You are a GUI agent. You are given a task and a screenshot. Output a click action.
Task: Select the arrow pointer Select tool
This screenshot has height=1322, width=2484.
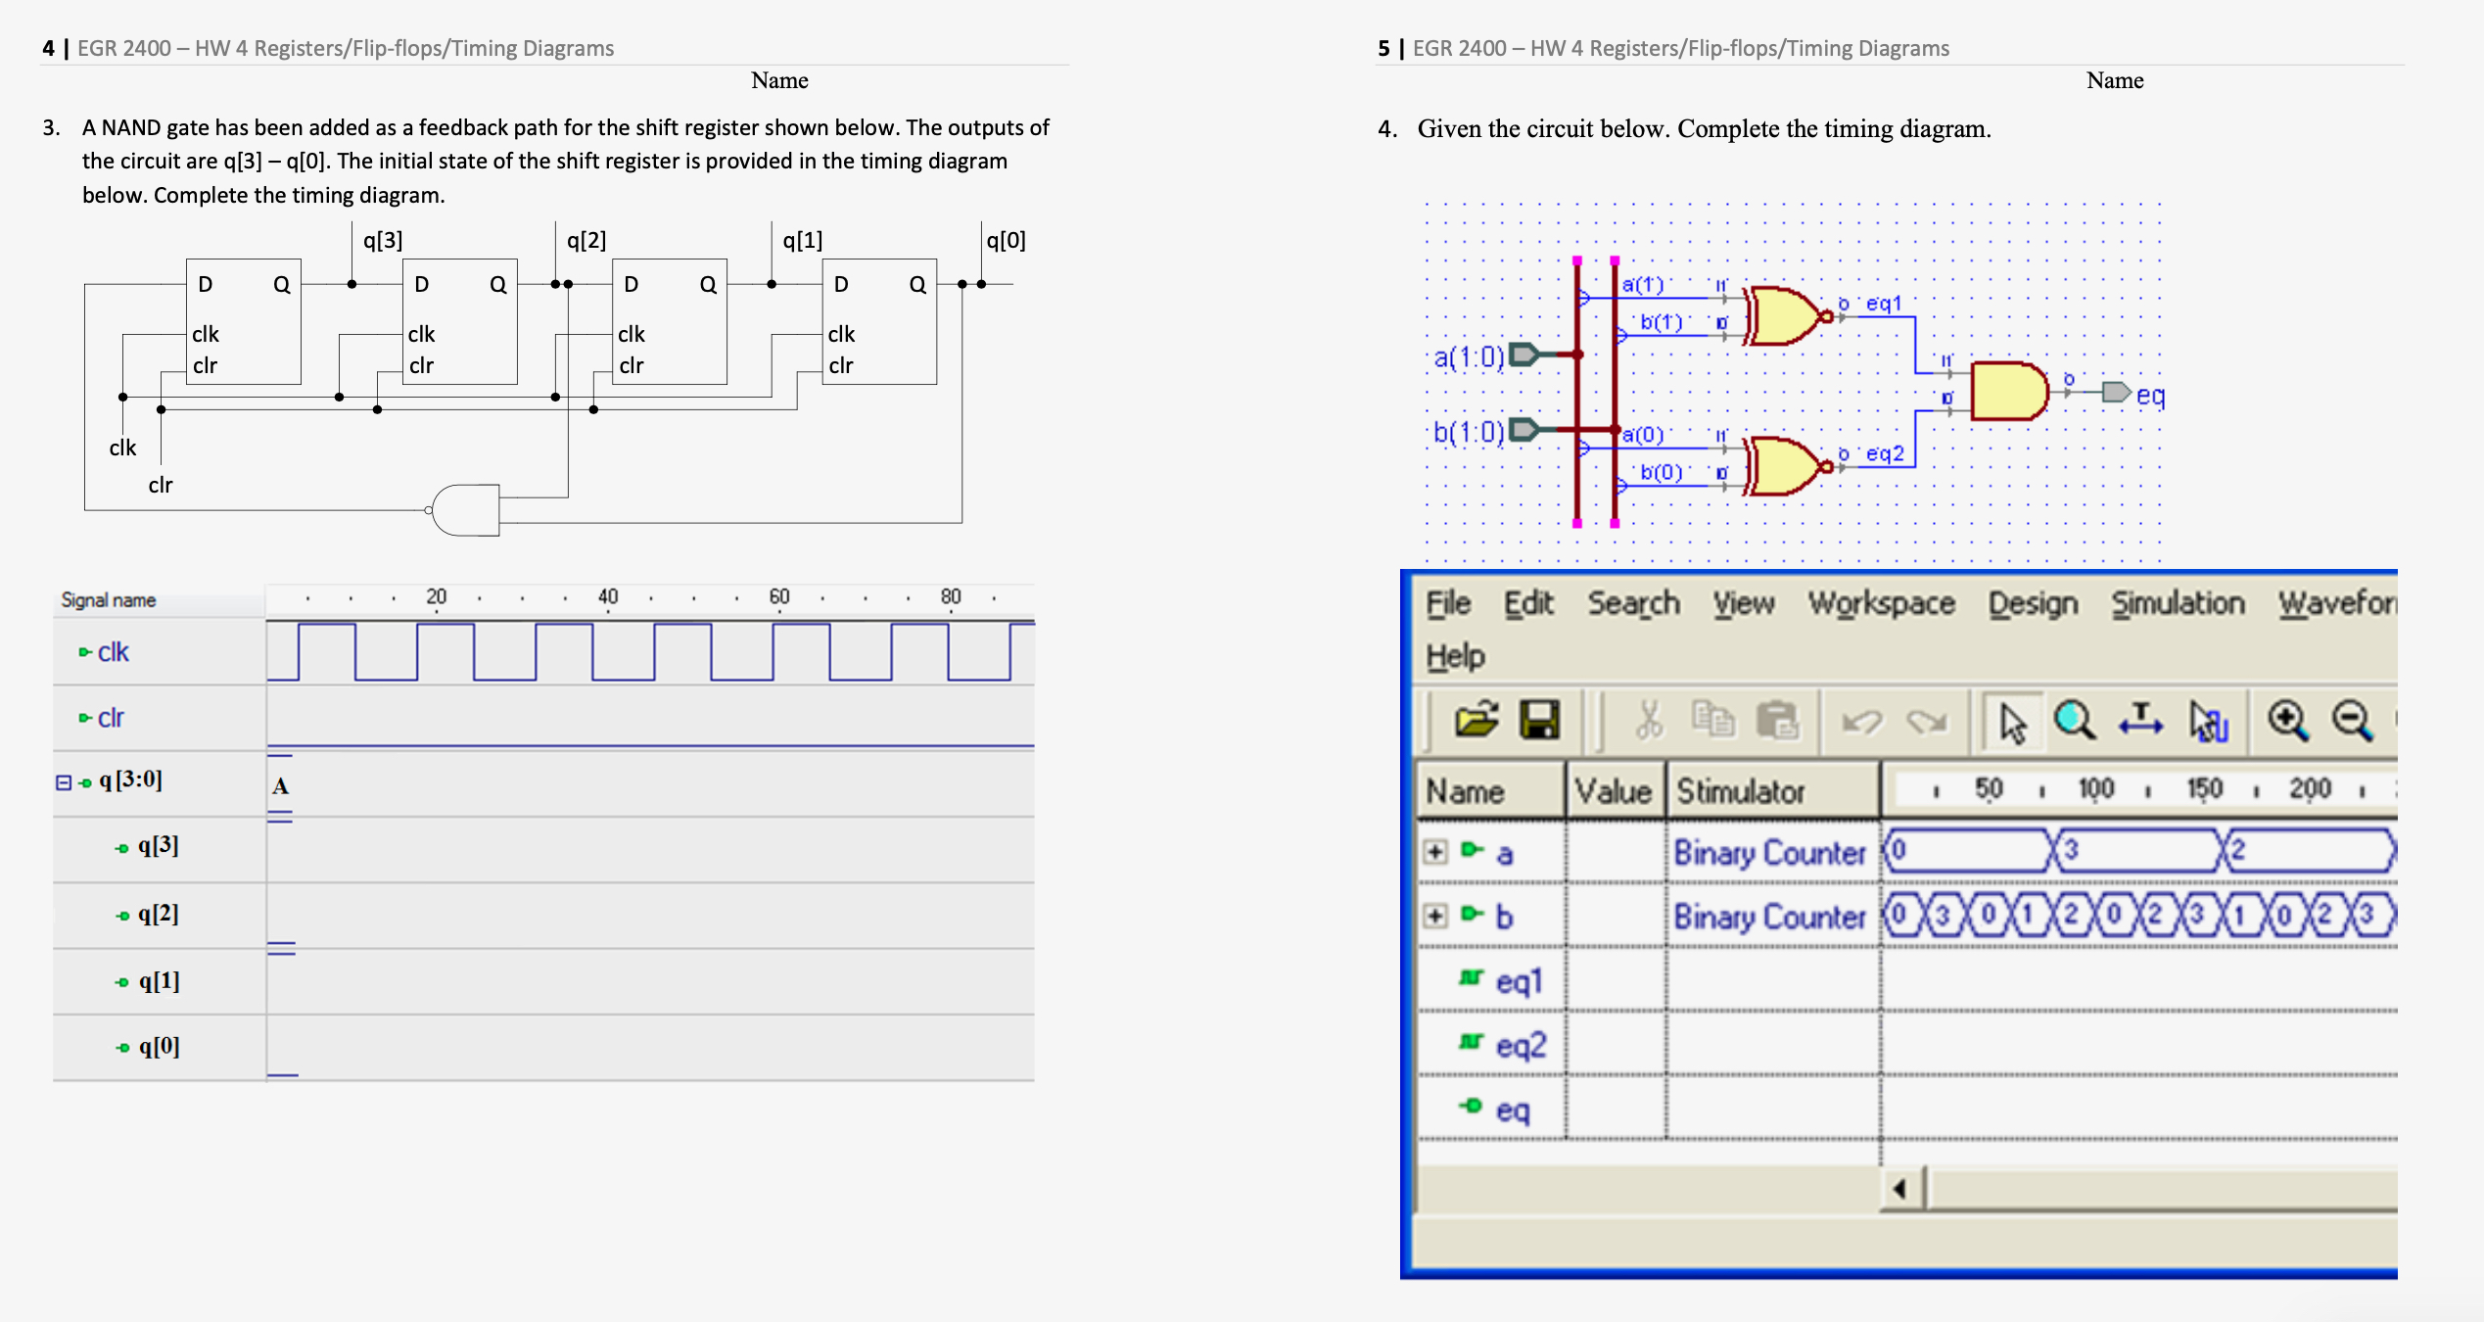click(x=2011, y=723)
